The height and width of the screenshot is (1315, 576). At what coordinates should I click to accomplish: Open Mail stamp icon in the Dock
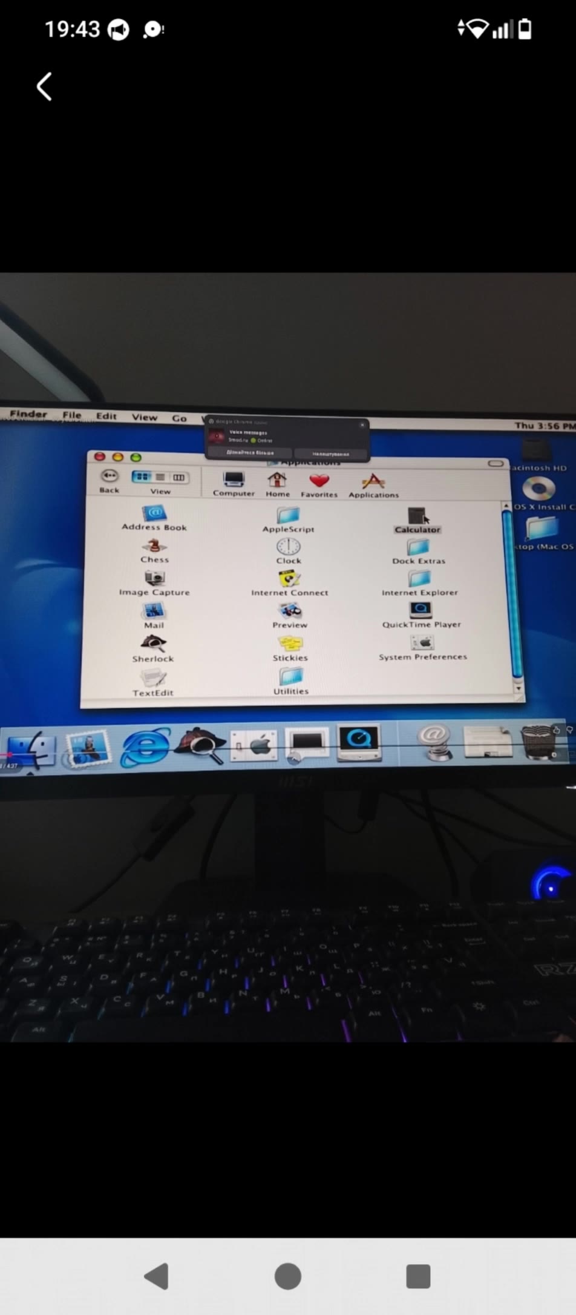pyautogui.click(x=88, y=748)
